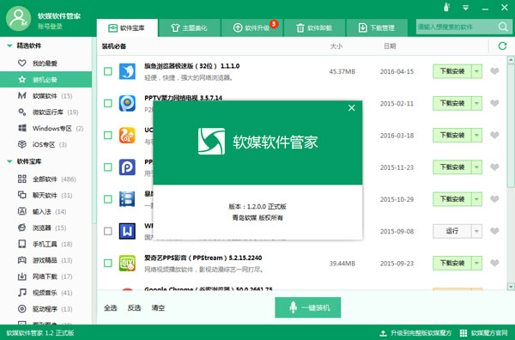Expand download dropdown dated 2015-11-23
Screen dimensions: 515x340
tap(477, 167)
